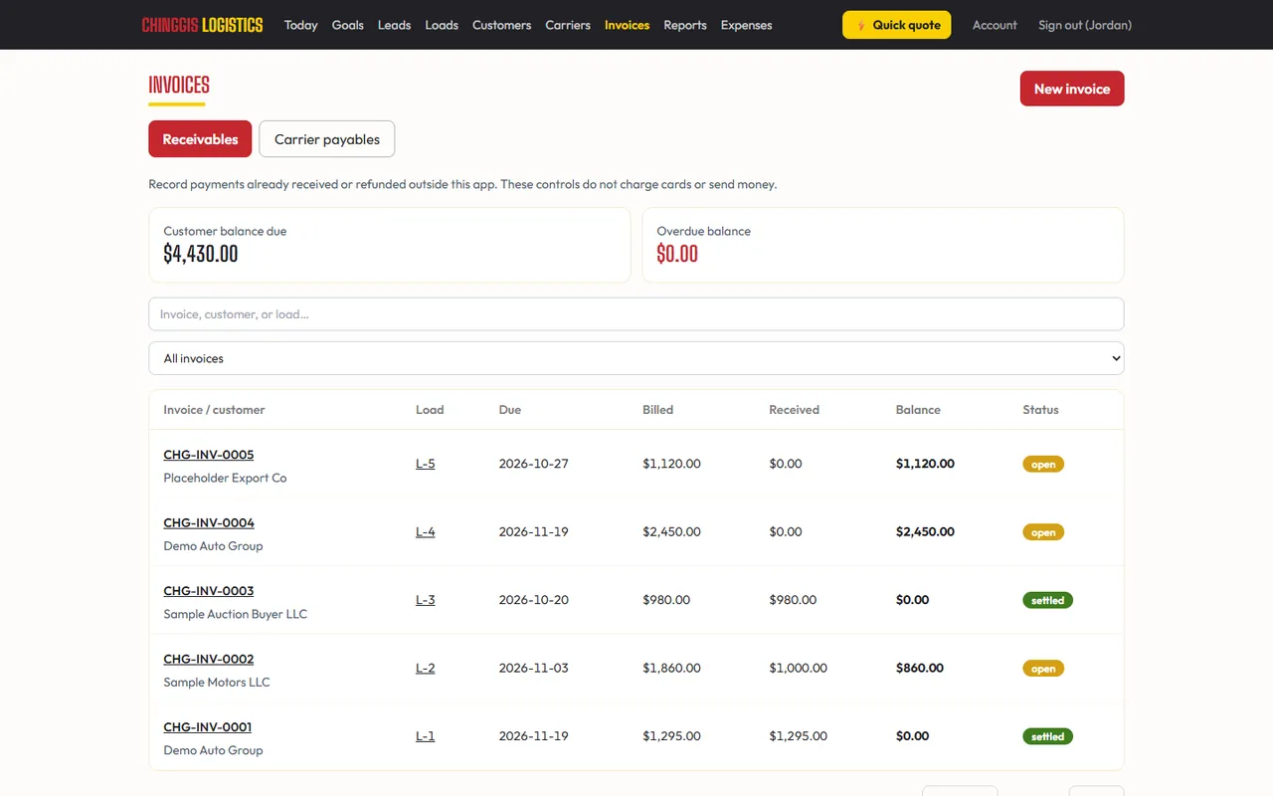
Task: Open invoice CHG-INV-0005
Action: [x=209, y=455]
